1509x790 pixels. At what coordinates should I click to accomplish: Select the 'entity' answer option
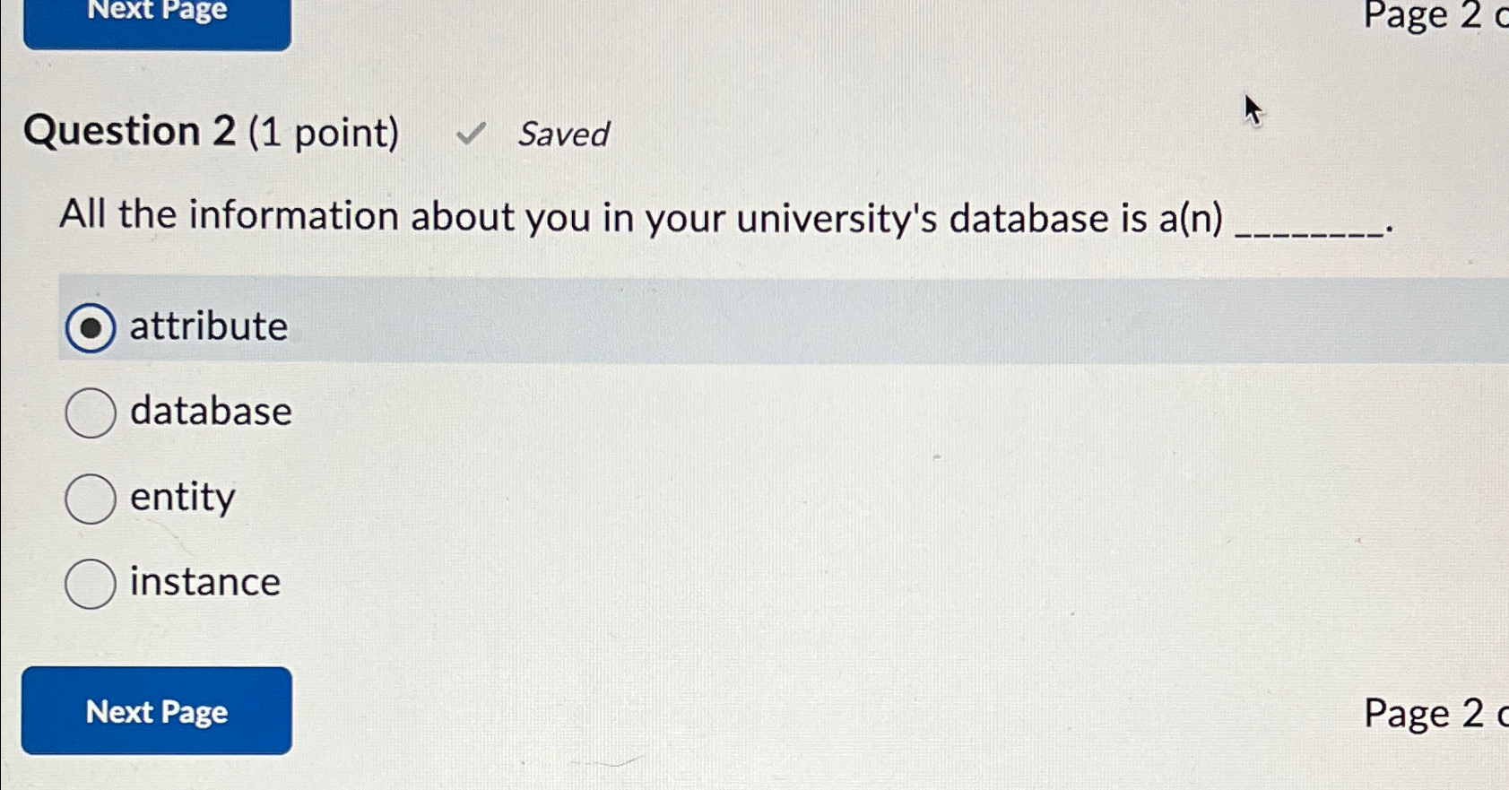click(x=90, y=499)
